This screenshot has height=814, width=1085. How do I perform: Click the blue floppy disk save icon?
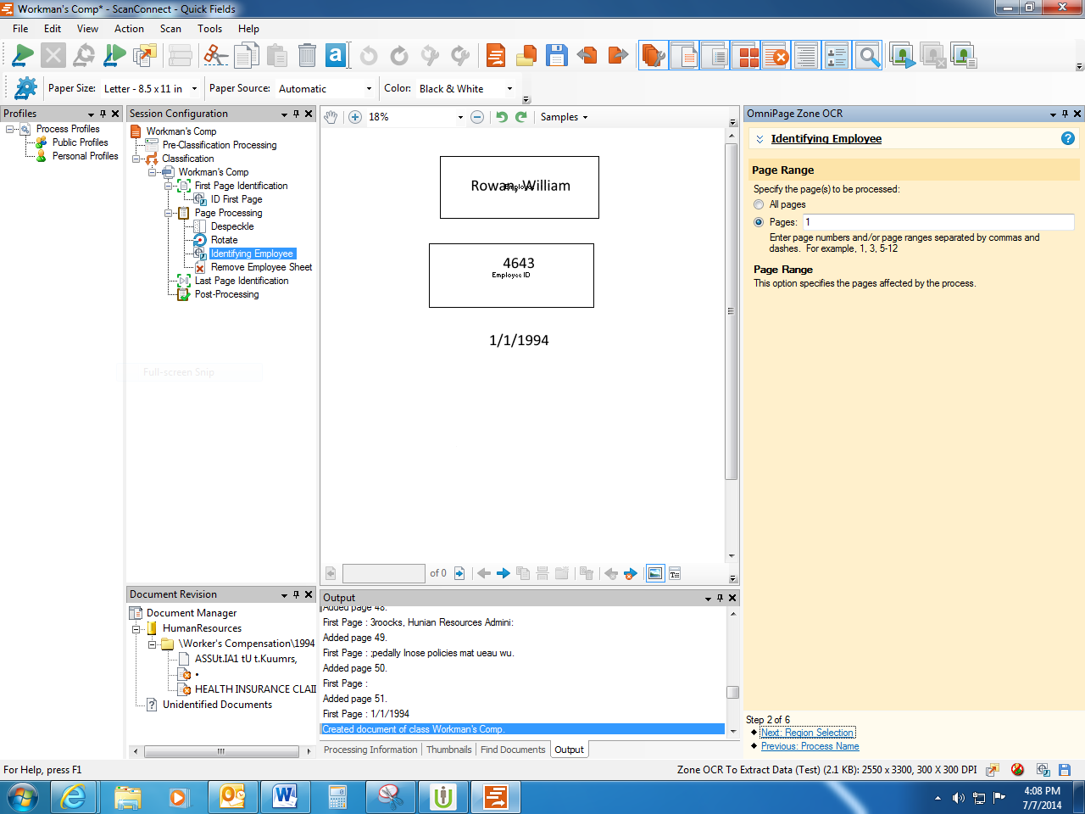coord(556,57)
